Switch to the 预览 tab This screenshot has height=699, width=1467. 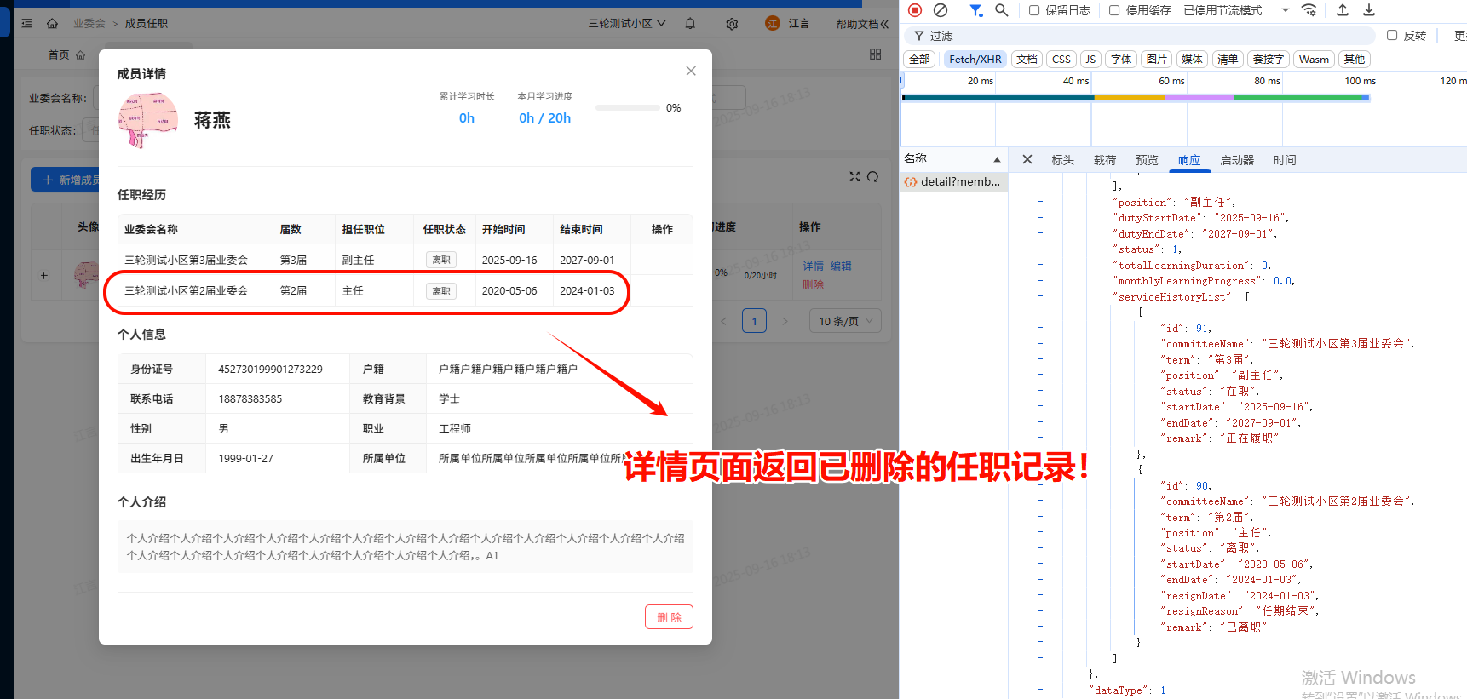click(x=1147, y=160)
